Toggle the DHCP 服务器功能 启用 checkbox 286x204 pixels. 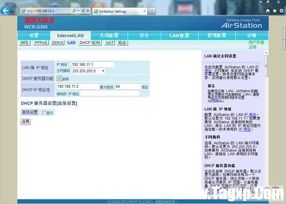click(x=59, y=79)
